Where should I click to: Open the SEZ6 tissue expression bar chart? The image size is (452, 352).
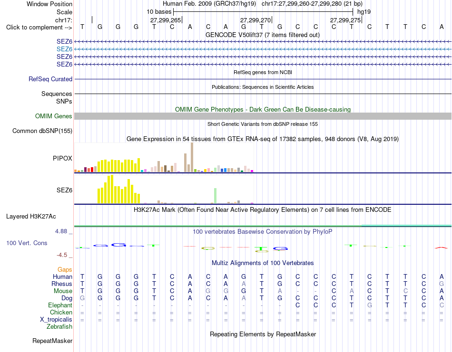(x=164, y=190)
